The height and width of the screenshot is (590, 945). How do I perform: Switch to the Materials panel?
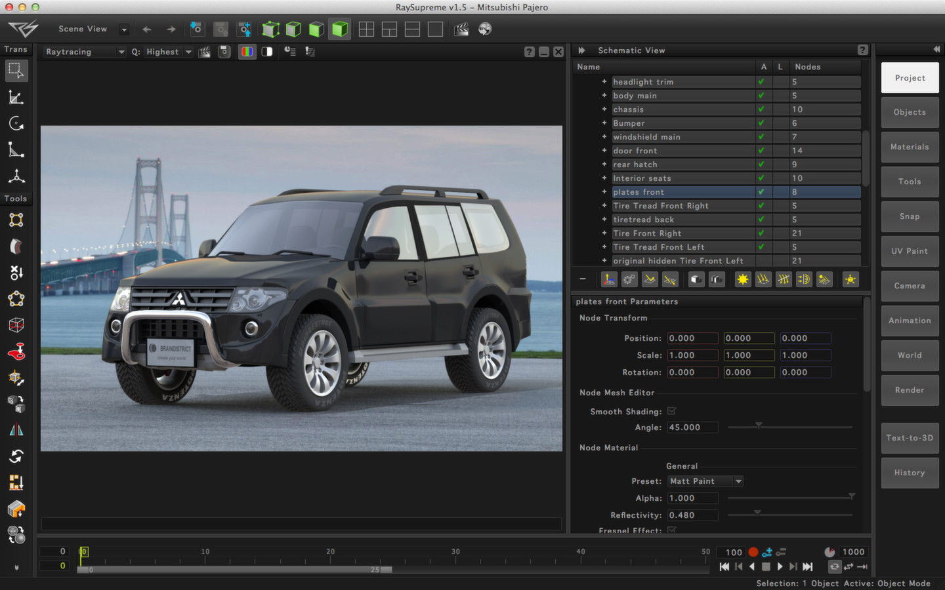click(x=910, y=147)
